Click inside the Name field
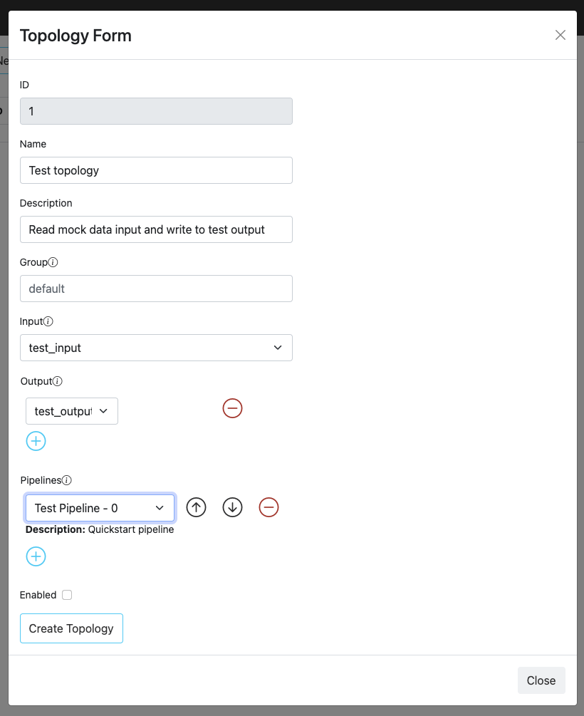Image resolution: width=584 pixels, height=716 pixels. [x=156, y=170]
